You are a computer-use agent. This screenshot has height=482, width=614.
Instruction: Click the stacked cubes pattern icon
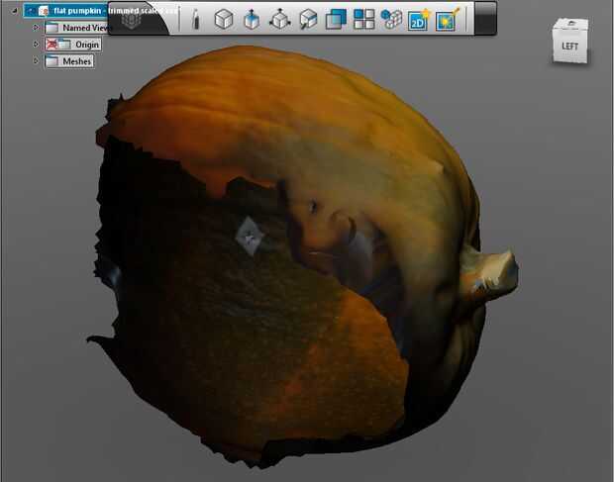click(391, 19)
